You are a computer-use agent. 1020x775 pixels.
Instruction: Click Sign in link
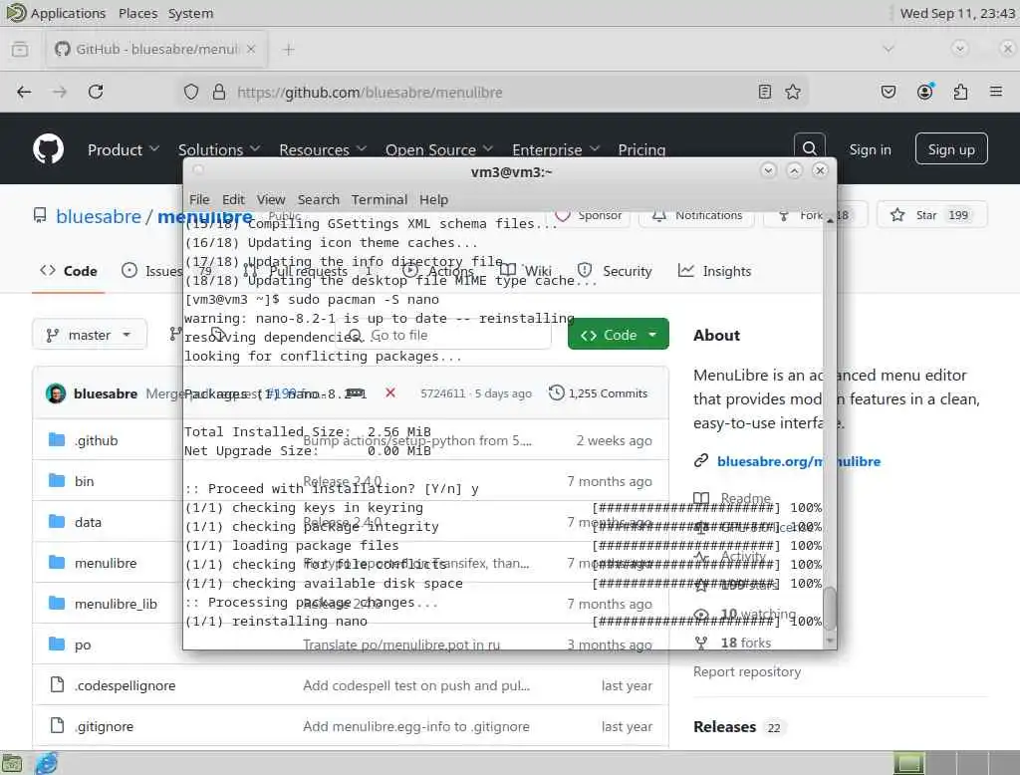click(x=870, y=149)
